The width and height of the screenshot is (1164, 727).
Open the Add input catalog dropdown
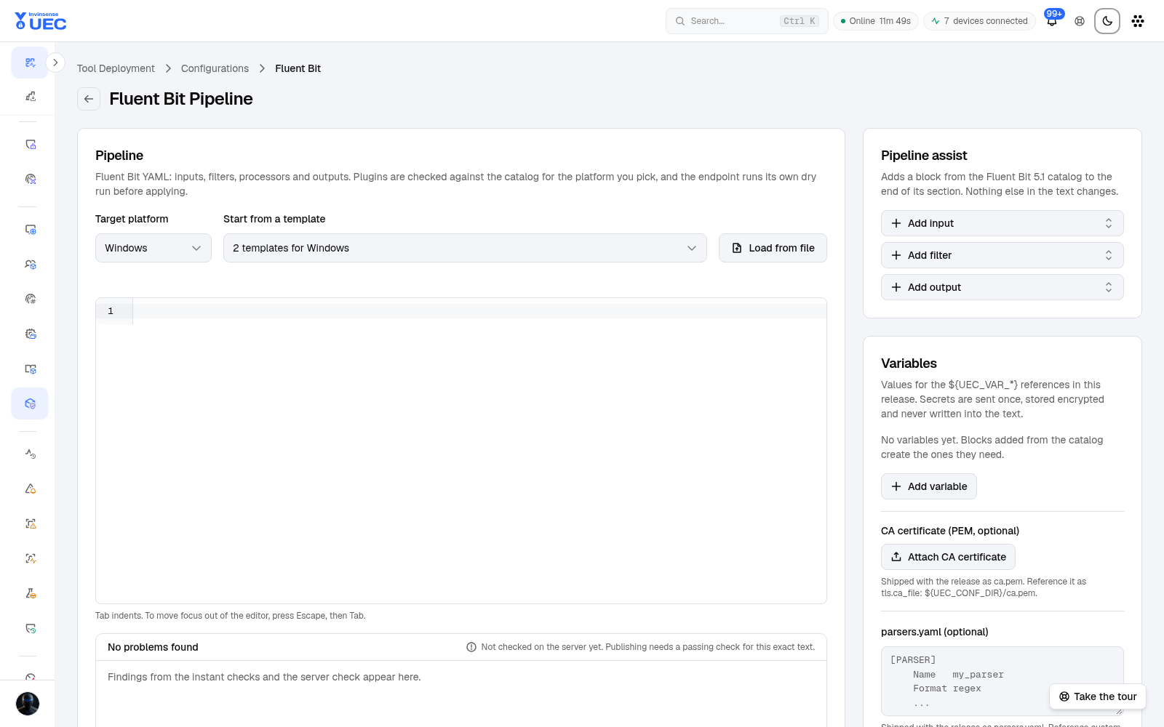(1002, 223)
